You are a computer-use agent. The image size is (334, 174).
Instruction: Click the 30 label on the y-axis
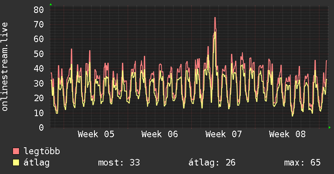click(39, 83)
